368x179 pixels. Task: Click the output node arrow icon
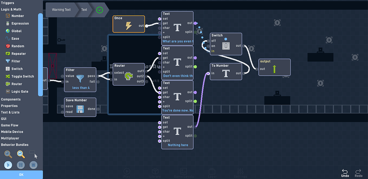pos(274,69)
